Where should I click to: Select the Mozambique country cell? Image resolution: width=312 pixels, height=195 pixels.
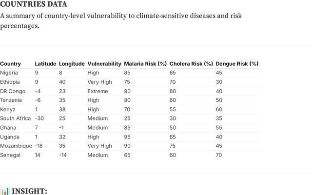click(16, 146)
